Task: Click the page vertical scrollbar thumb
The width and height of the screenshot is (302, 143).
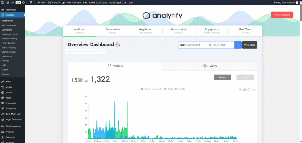Action: pyautogui.click(x=301, y=13)
